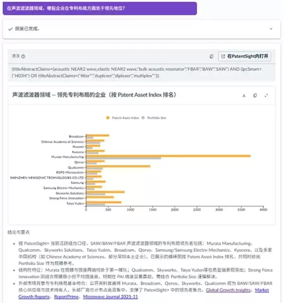Expand the chart to full screen
This screenshot has width=284, height=303.
coord(266,95)
